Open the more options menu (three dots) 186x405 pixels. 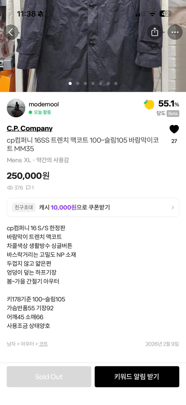click(x=175, y=32)
